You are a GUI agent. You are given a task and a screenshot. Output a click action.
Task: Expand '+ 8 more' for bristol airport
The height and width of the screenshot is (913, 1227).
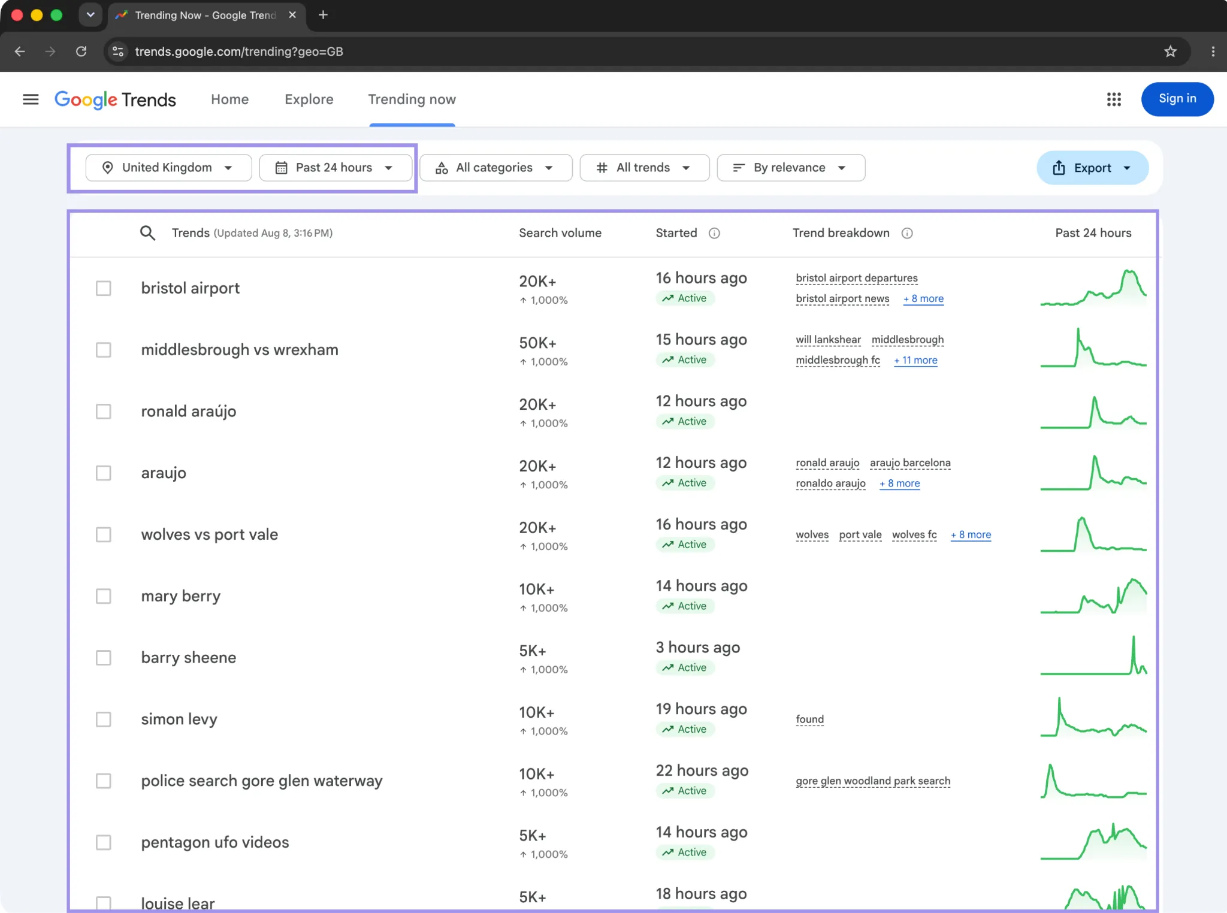923,298
